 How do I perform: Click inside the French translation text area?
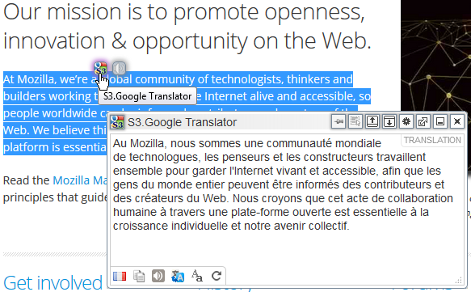click(x=286, y=200)
